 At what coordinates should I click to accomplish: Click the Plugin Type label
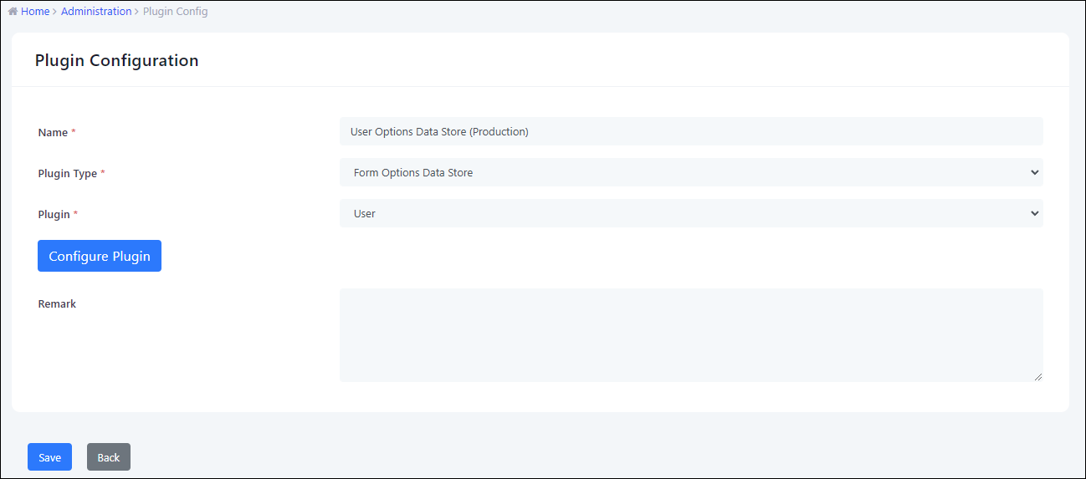[x=68, y=173]
